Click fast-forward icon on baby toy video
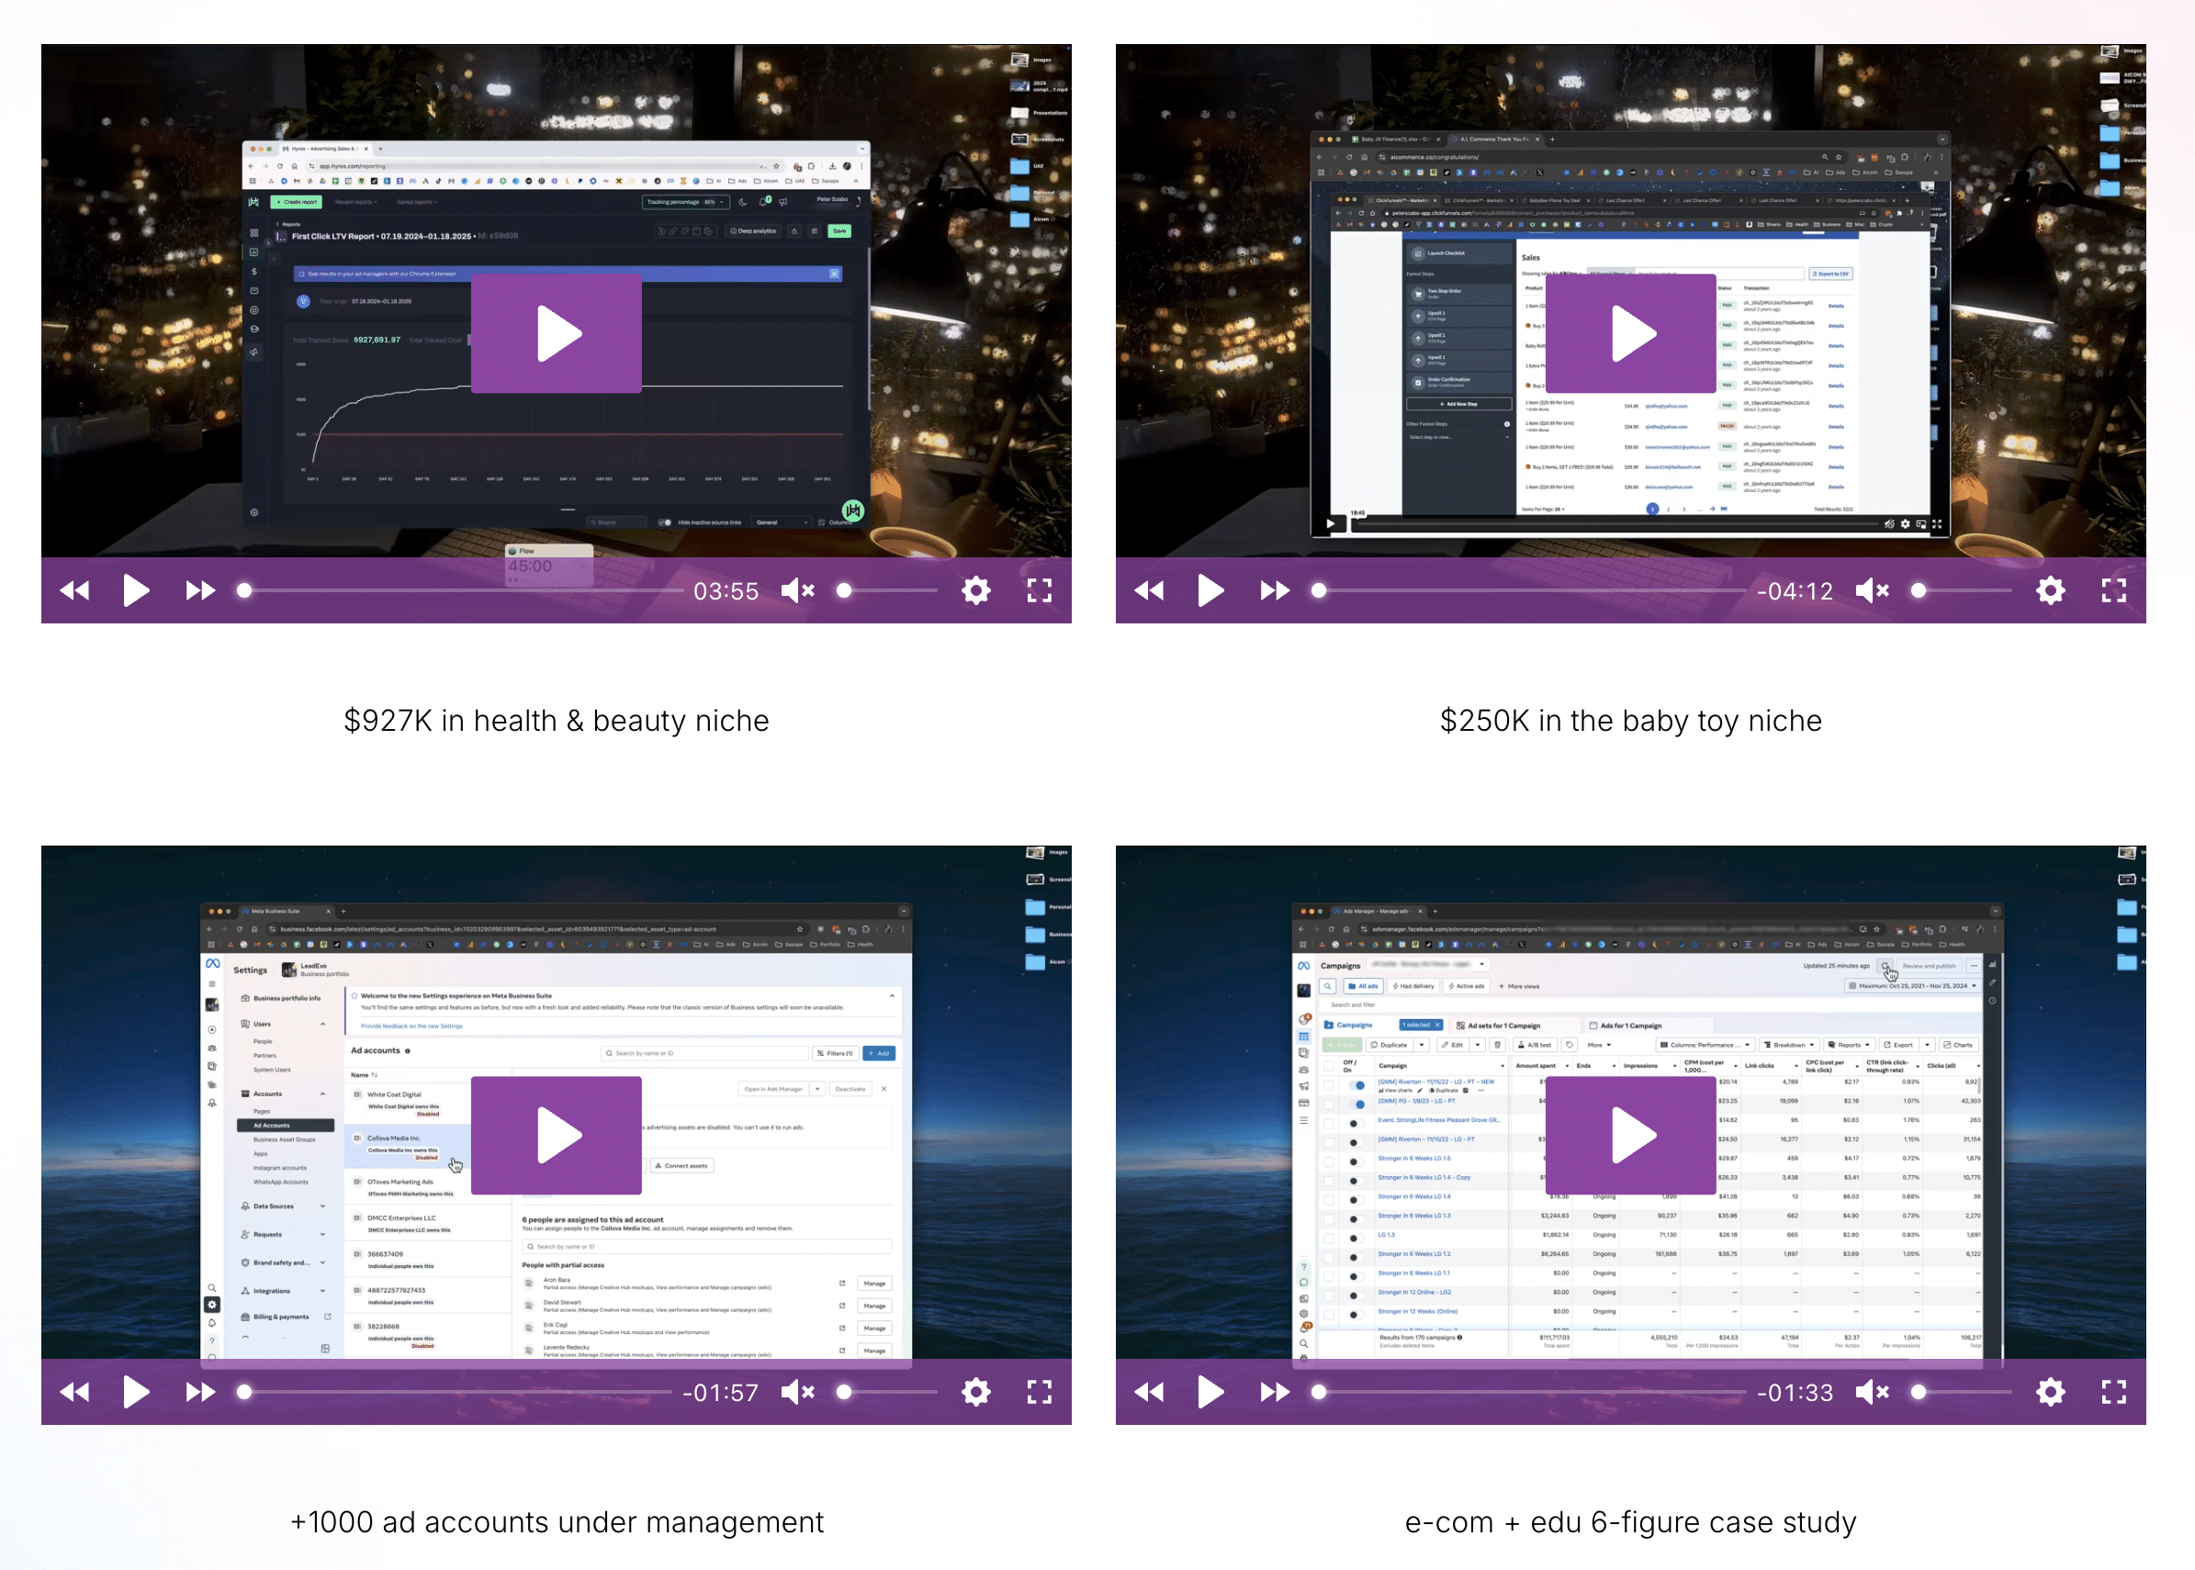 click(x=1275, y=590)
